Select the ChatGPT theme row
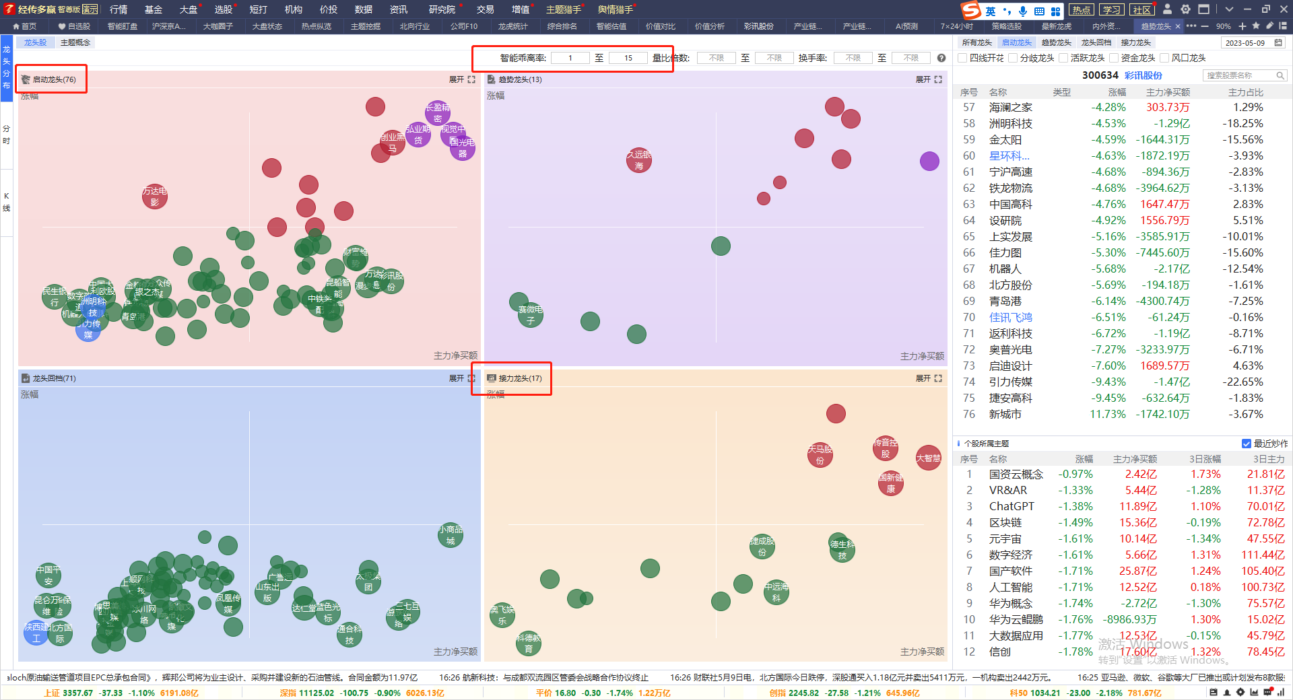The image size is (1293, 700). [1122, 506]
